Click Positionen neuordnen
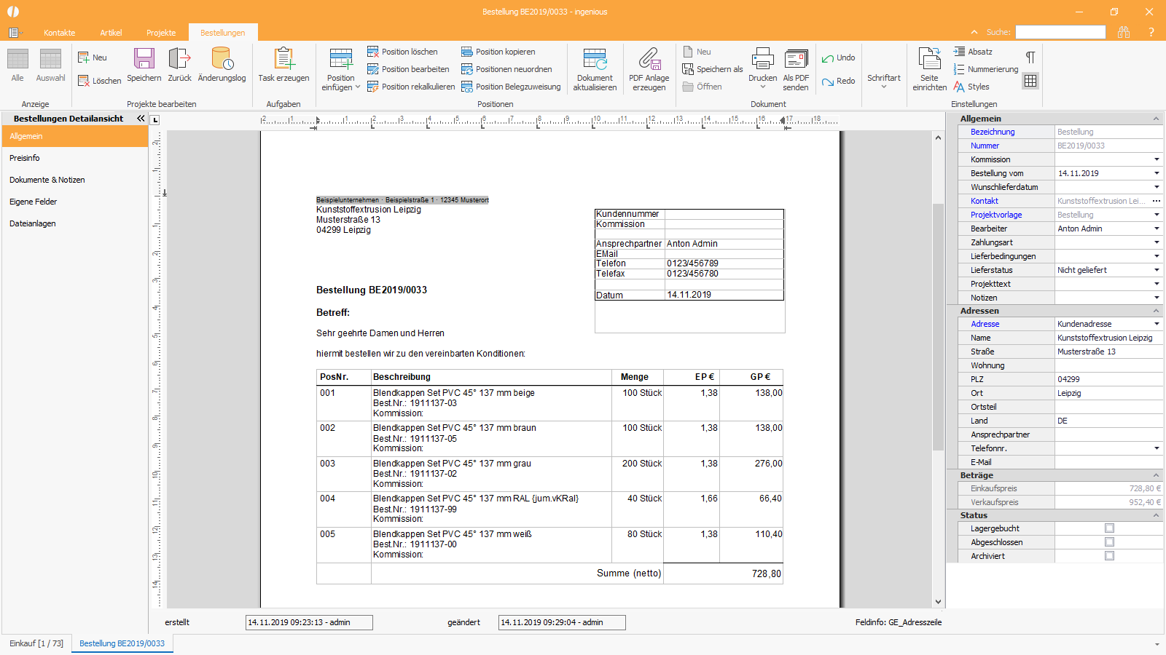The image size is (1166, 655). tap(506, 69)
